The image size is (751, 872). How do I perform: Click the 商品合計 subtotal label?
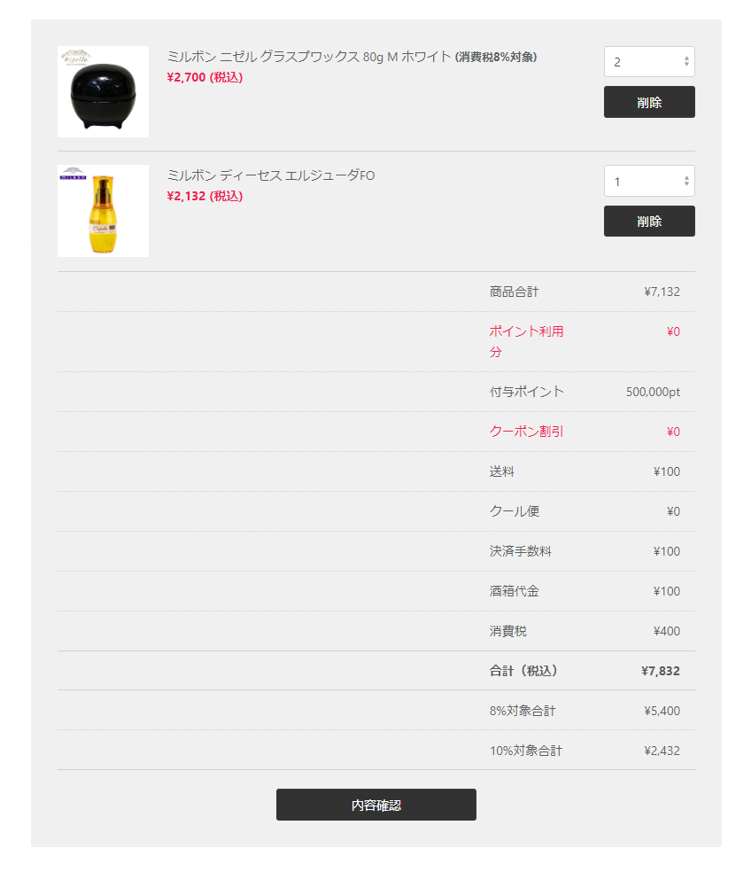pyautogui.click(x=514, y=292)
